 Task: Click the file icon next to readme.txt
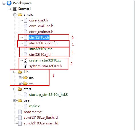20,112
